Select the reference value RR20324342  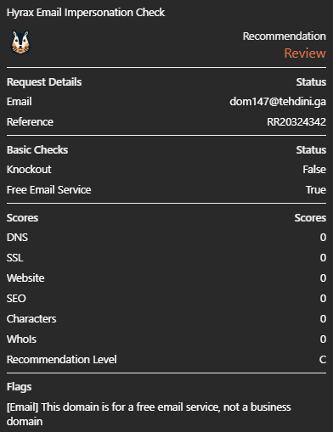[x=296, y=122]
